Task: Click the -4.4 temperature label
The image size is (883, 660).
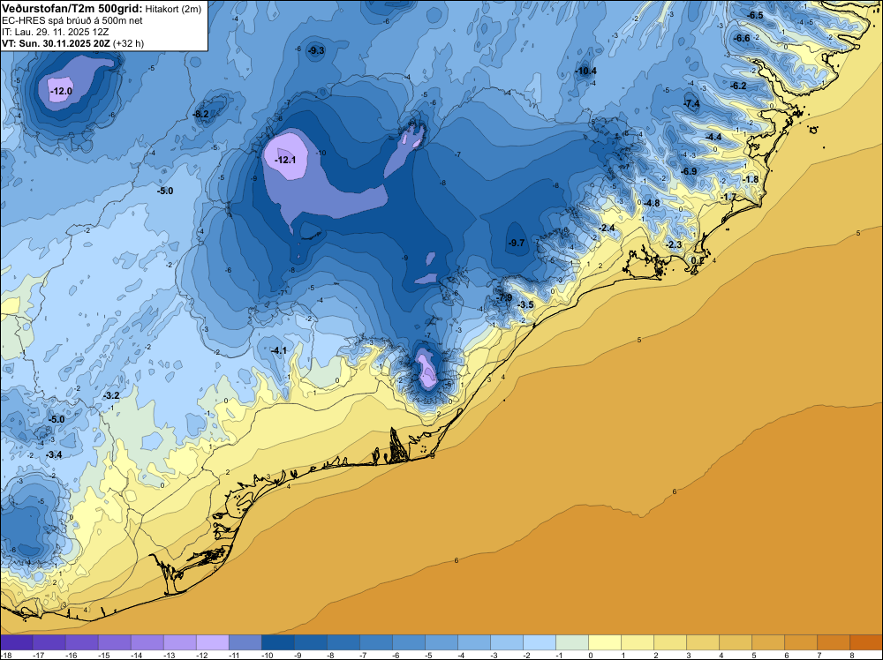Action: tap(713, 138)
